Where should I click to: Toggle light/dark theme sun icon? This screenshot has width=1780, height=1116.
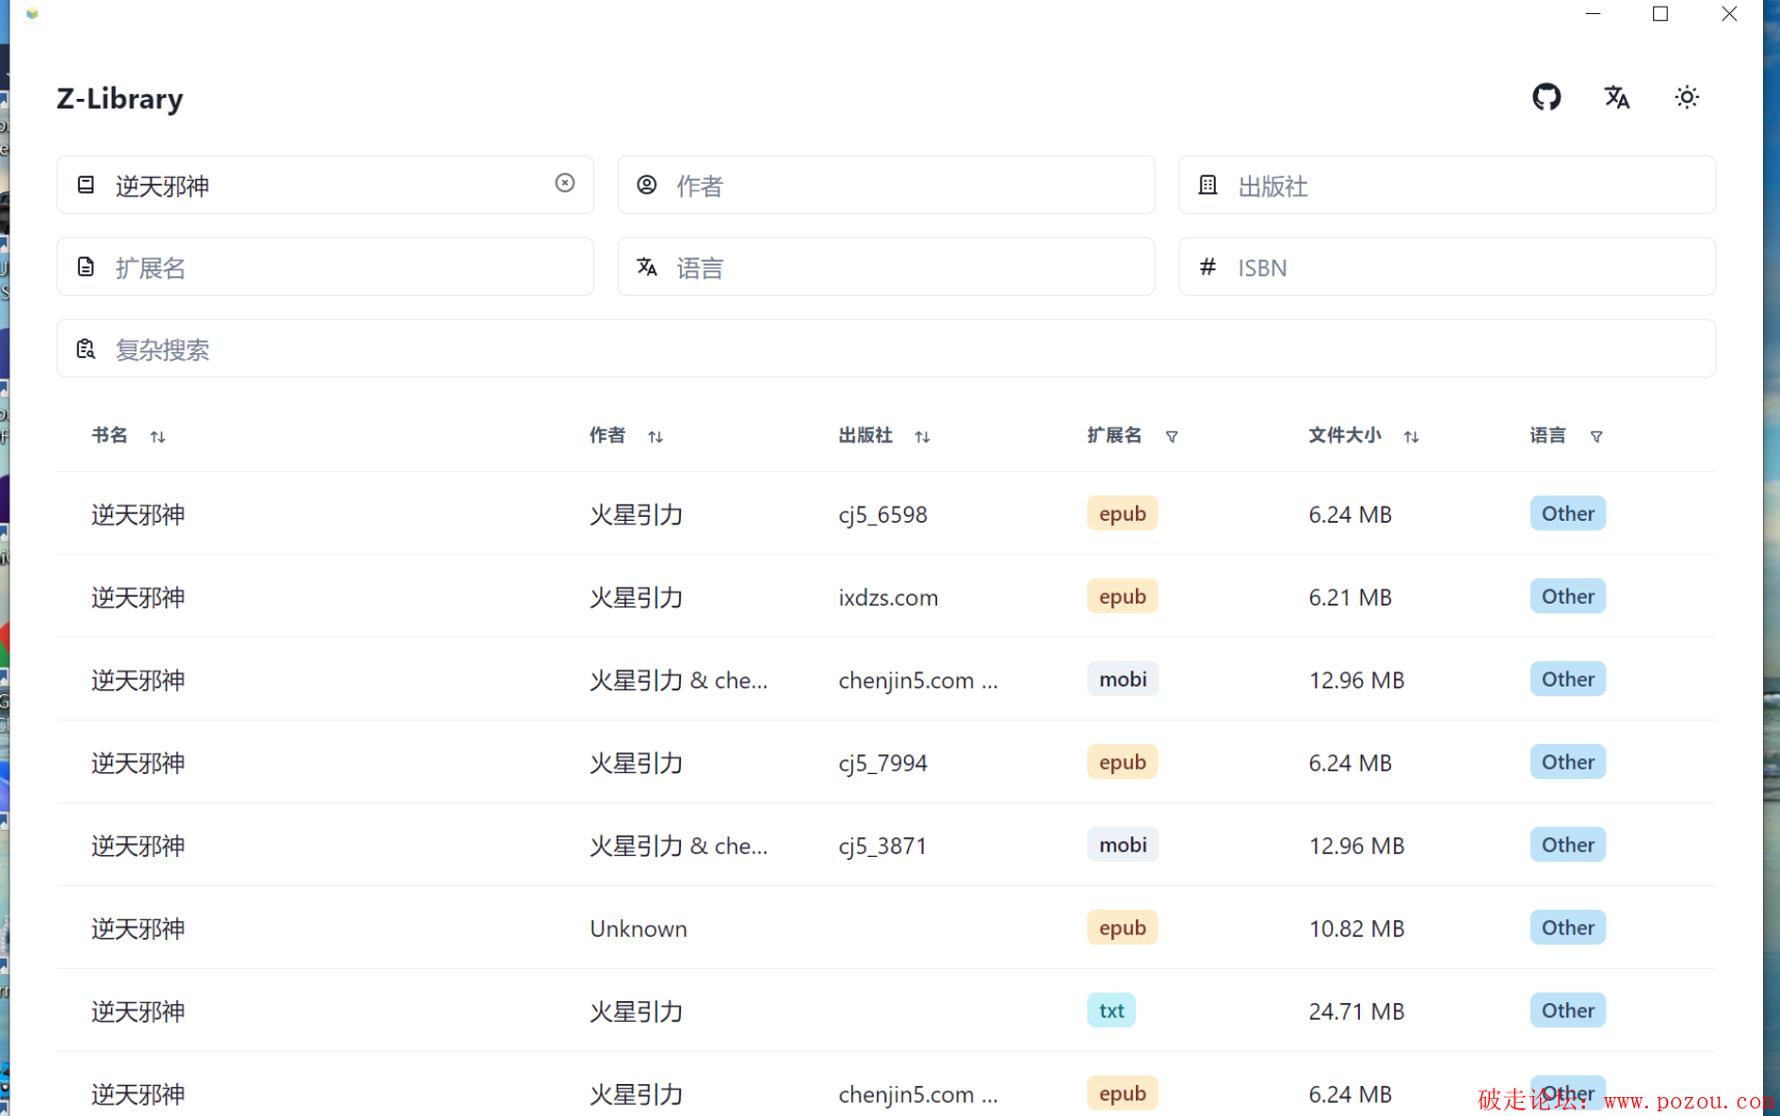point(1686,97)
